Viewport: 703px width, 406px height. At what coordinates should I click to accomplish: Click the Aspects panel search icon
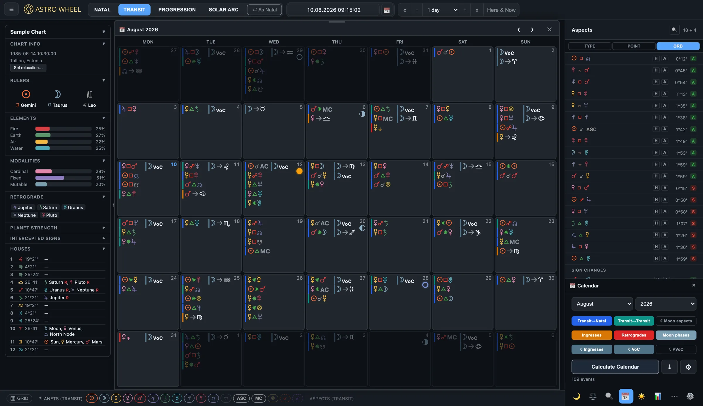[674, 30]
